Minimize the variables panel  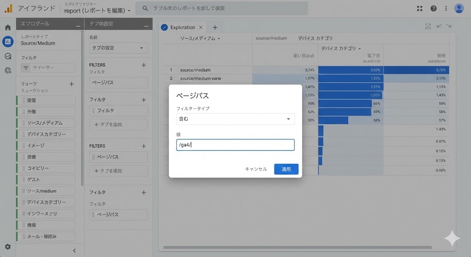tap(78, 26)
